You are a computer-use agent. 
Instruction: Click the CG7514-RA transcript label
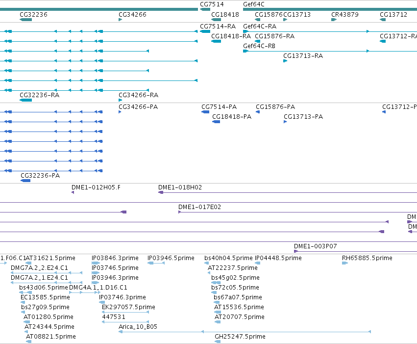(x=218, y=26)
